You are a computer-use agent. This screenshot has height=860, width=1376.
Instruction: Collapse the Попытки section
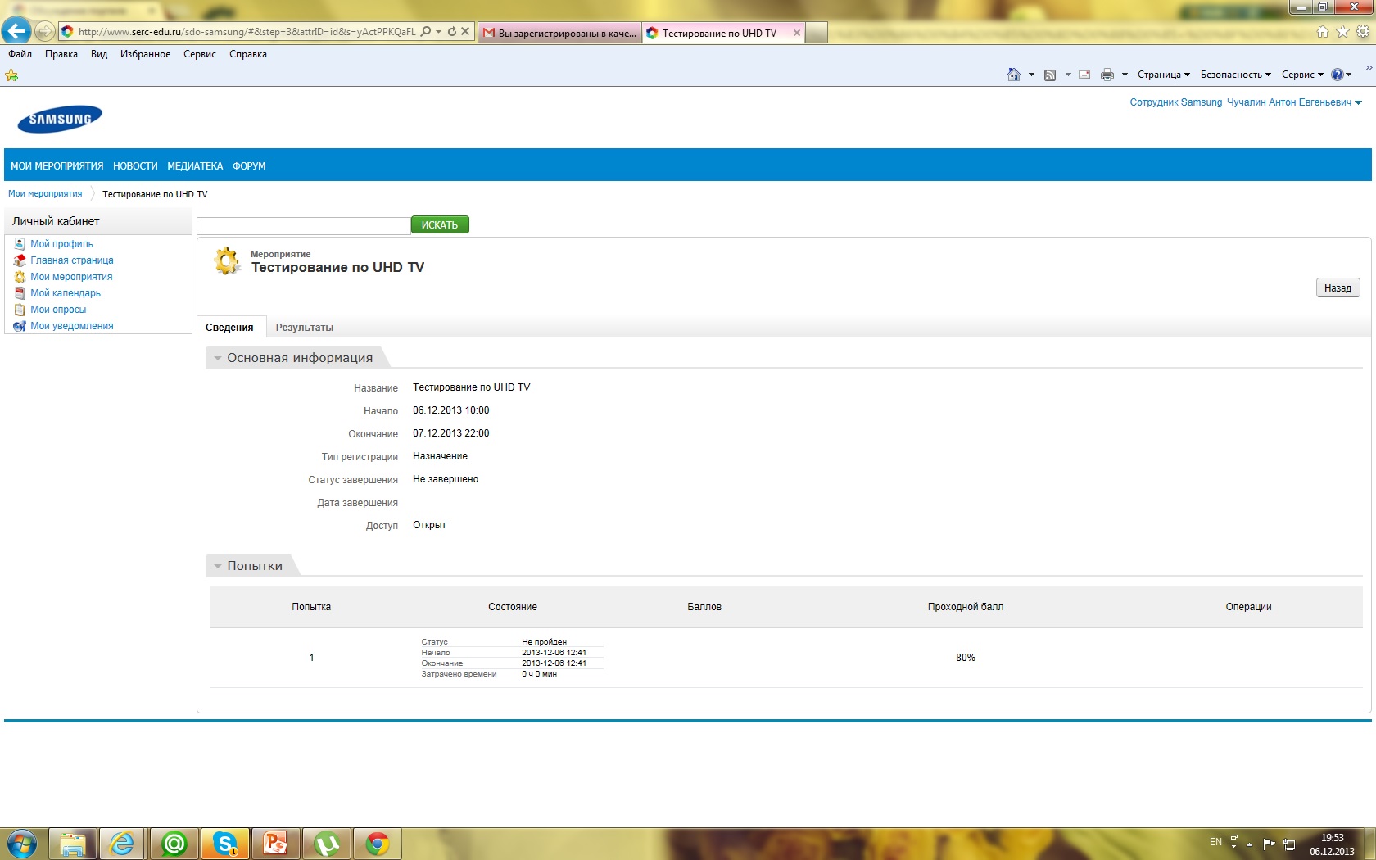(218, 566)
